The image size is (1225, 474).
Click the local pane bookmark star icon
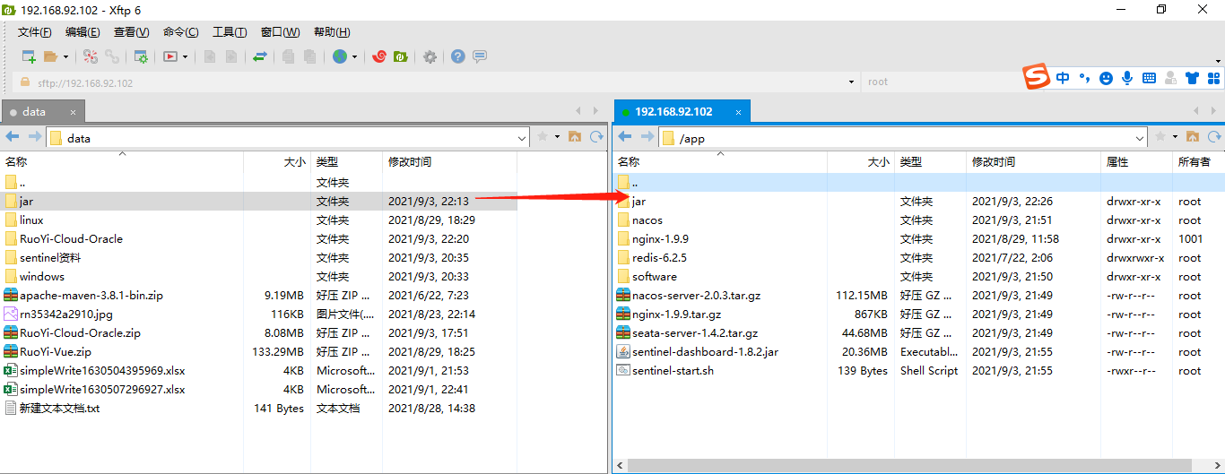(543, 137)
